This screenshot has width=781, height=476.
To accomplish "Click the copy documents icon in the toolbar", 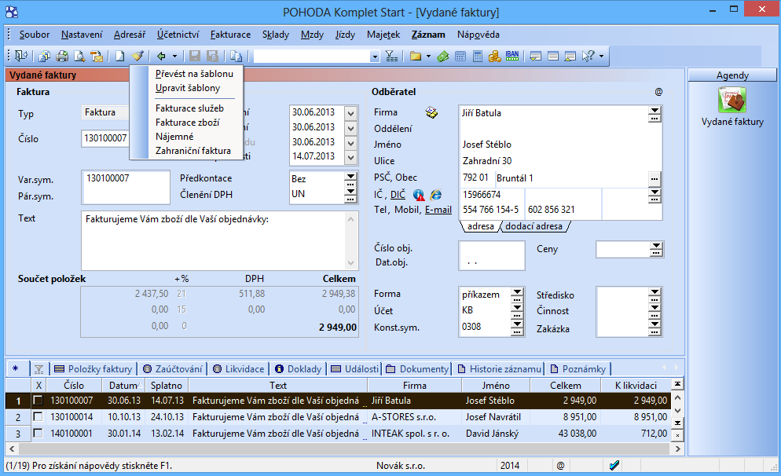I will click(44, 57).
